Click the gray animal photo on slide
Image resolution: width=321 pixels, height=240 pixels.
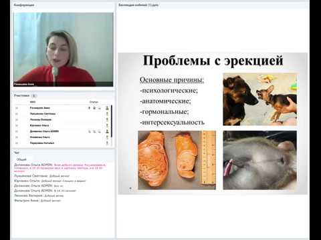click(260, 160)
